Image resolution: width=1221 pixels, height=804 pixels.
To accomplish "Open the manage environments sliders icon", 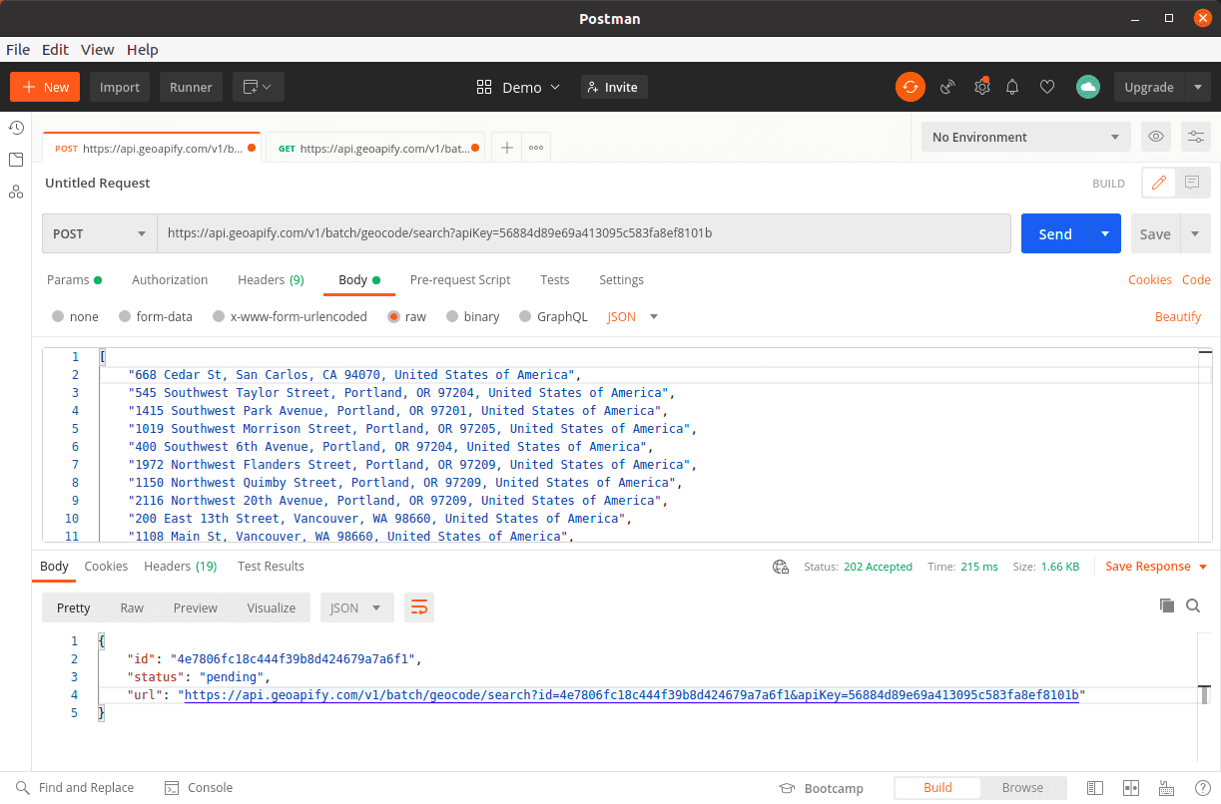I will (1196, 137).
